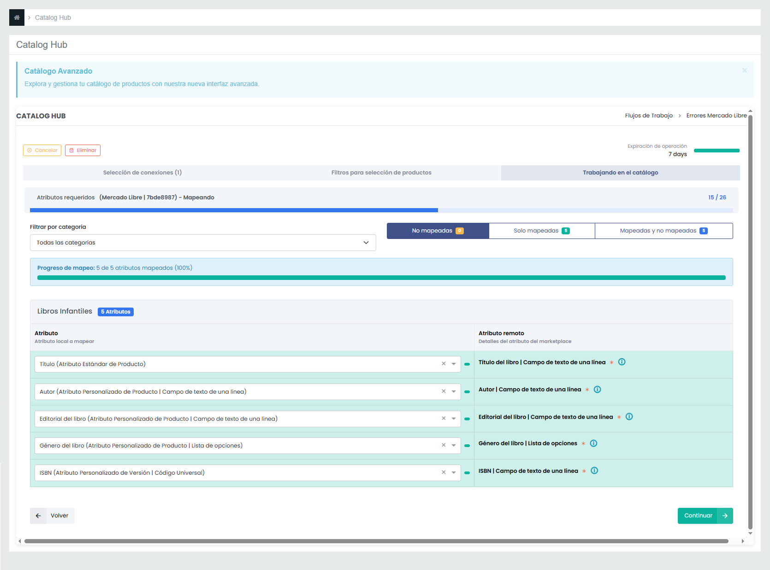770x570 pixels.
Task: Open info icon for Autor attribute
Action: coord(597,390)
